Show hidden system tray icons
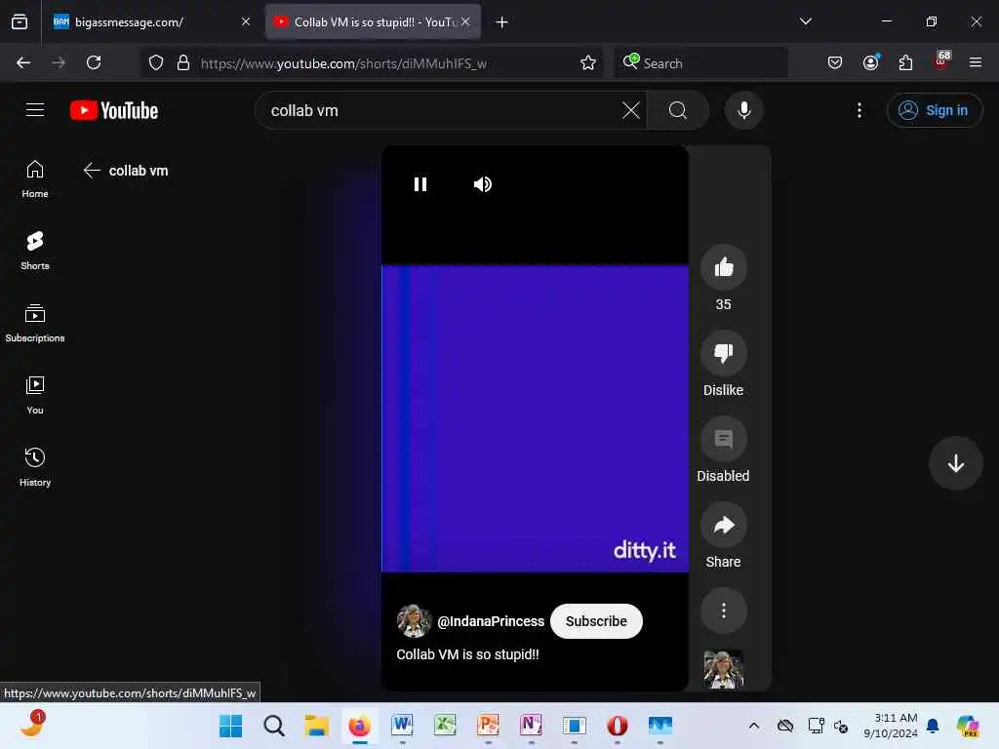Screen dimensions: 999x749 click(754, 726)
